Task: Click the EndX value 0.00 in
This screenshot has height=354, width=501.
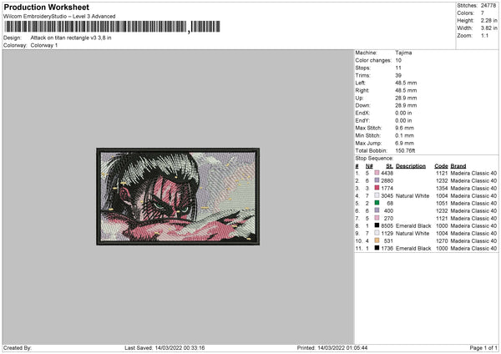Action: coord(403,113)
